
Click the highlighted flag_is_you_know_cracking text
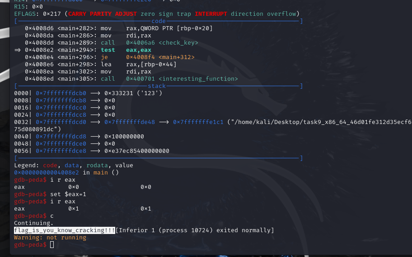(65, 230)
